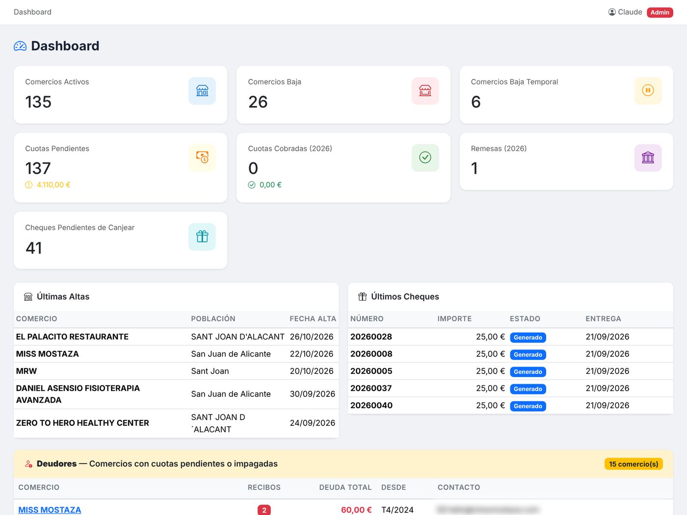
Task: Click the pause icon on Baja Temporal card
Action: 648,91
